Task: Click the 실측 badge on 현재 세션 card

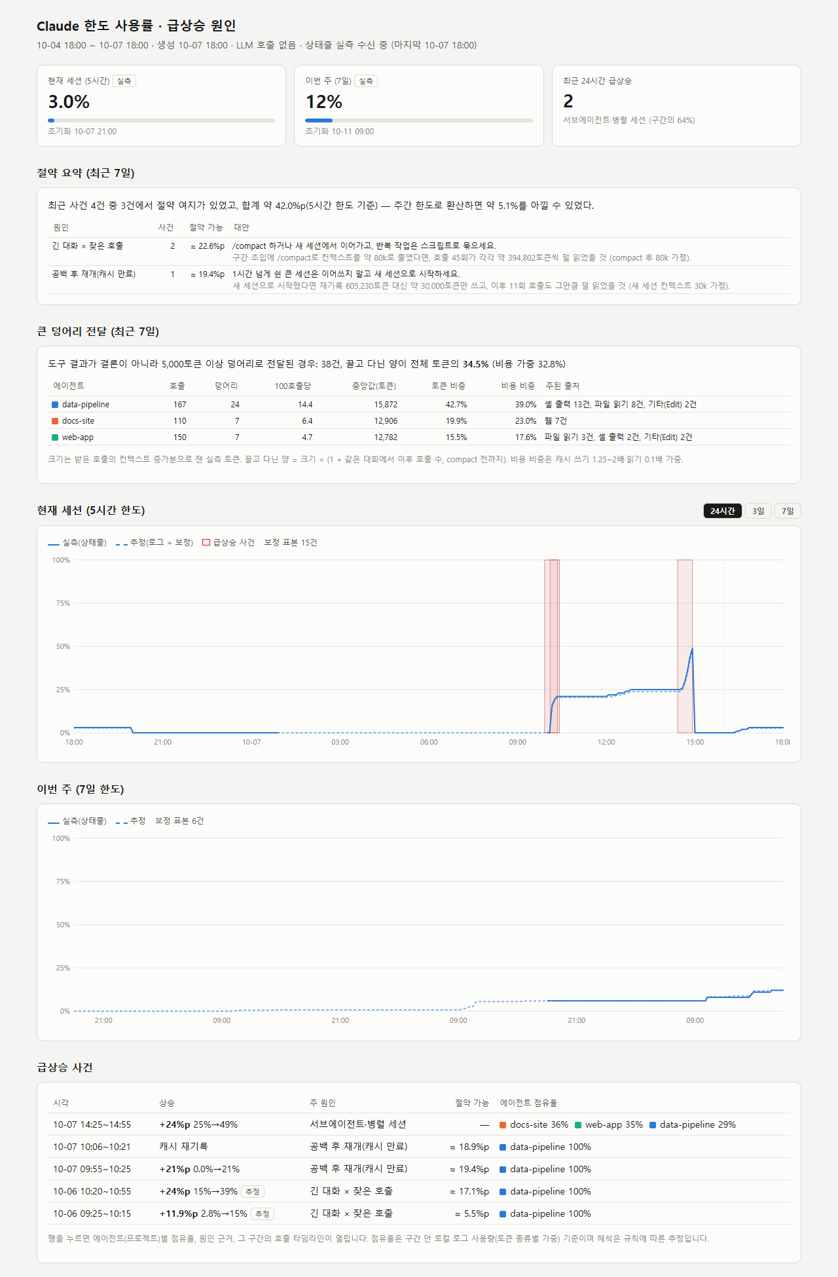Action: coord(124,81)
